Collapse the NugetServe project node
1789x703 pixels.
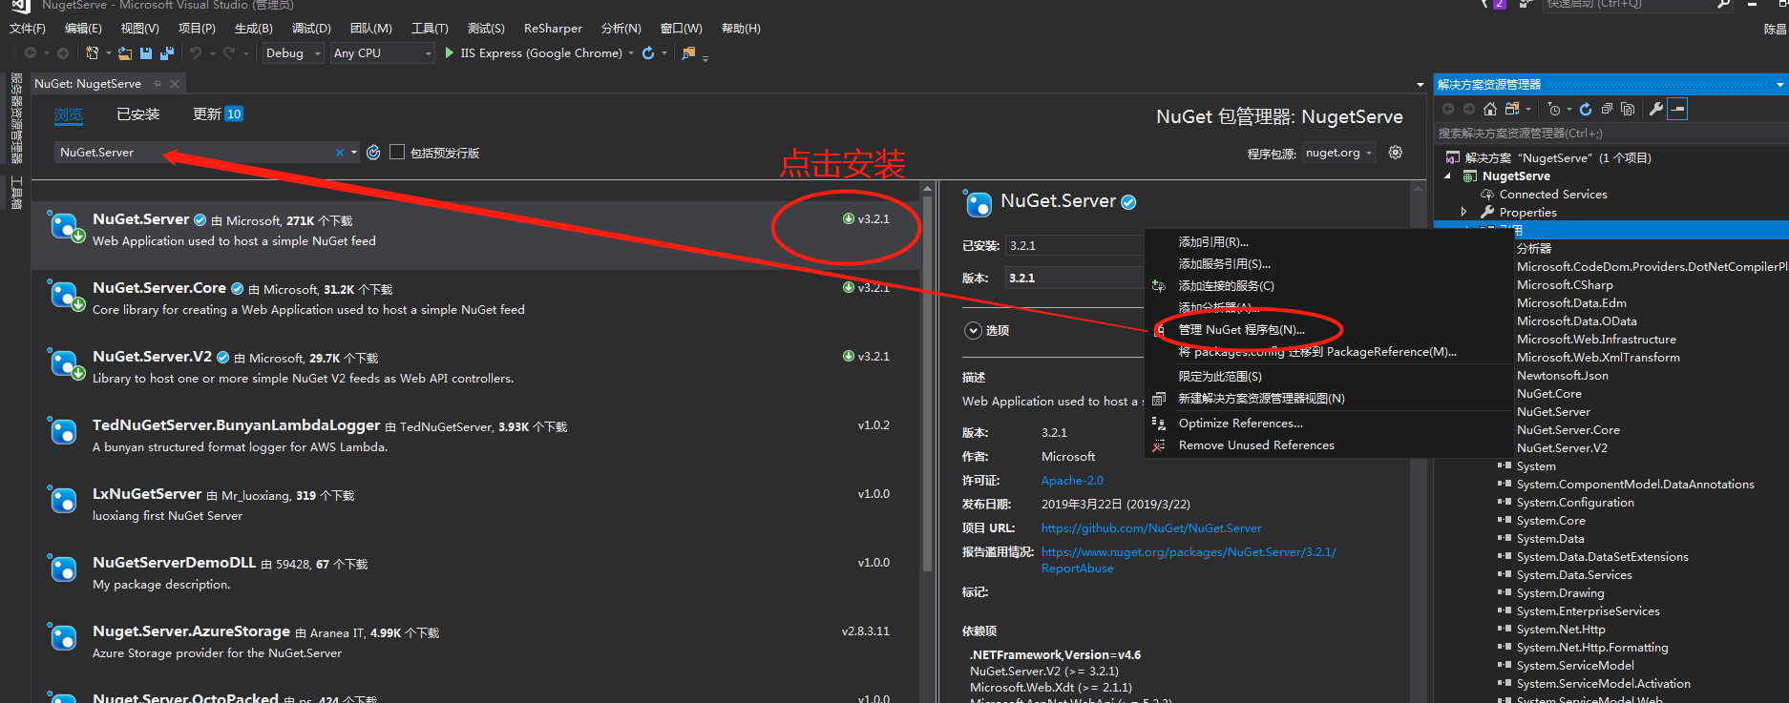[x=1448, y=176]
